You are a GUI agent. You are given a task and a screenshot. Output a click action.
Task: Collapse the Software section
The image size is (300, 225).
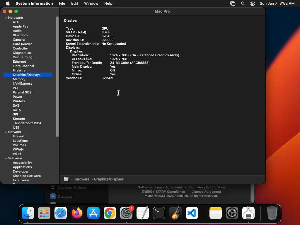click(x=6, y=158)
